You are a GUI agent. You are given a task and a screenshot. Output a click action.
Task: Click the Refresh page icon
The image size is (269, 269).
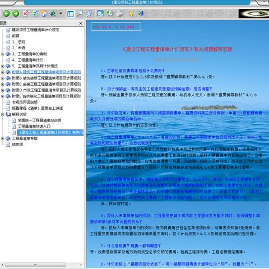click(35, 13)
